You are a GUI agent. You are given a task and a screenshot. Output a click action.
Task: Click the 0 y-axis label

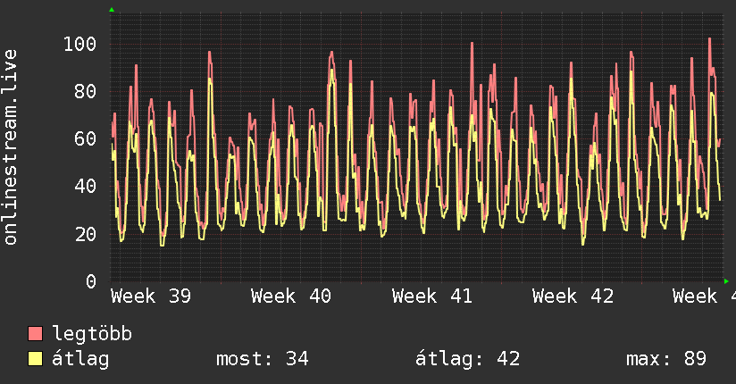click(91, 281)
